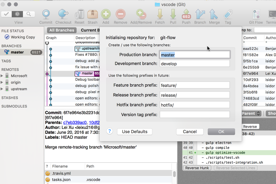Click the Use Defaults button
The width and height of the screenshot is (276, 184).
click(135, 132)
